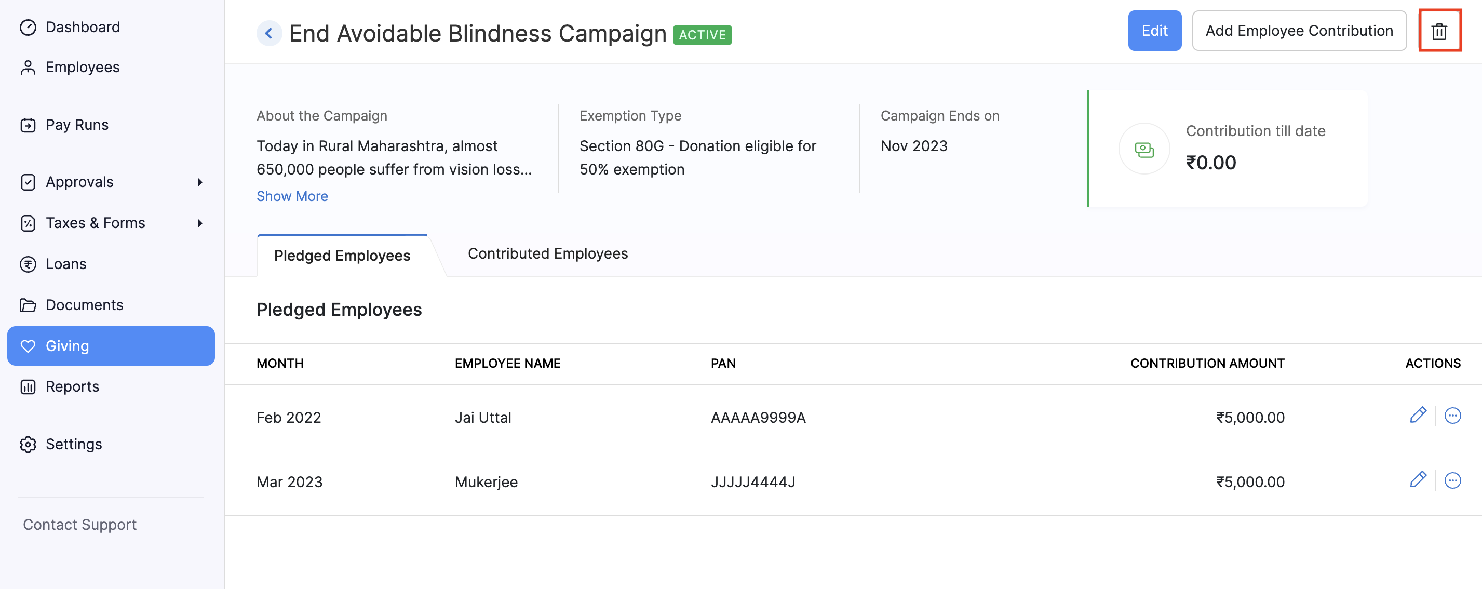Expand campaign description with Show More

pyautogui.click(x=292, y=196)
